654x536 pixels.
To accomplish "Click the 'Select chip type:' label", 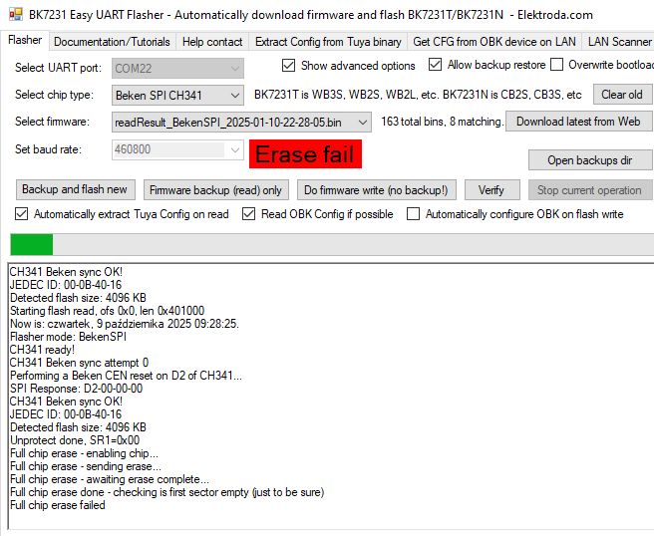I will (54, 95).
